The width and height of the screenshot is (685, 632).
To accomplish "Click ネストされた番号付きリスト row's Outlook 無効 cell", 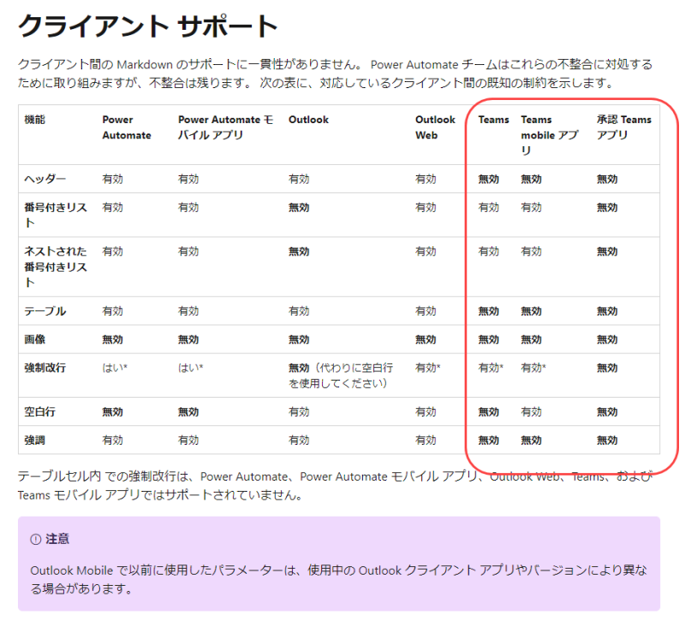I will (x=299, y=251).
